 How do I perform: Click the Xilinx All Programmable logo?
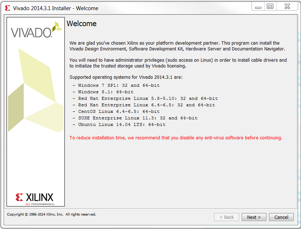35,199
